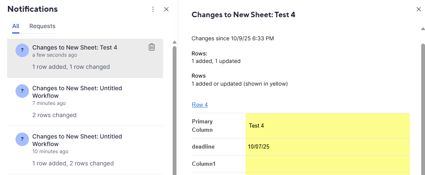Image resolution: width=425 pixels, height=175 pixels.
Task: Click the details pane vertical scrollbar
Action: click(423, 105)
